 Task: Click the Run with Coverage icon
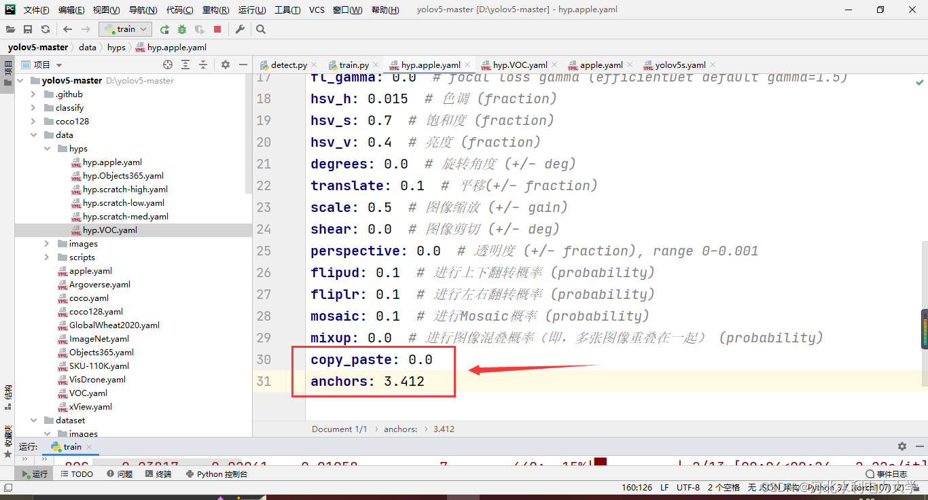click(x=200, y=29)
